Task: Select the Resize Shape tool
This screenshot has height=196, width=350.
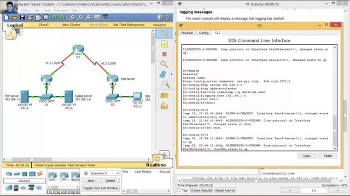Action: (x=165, y=84)
